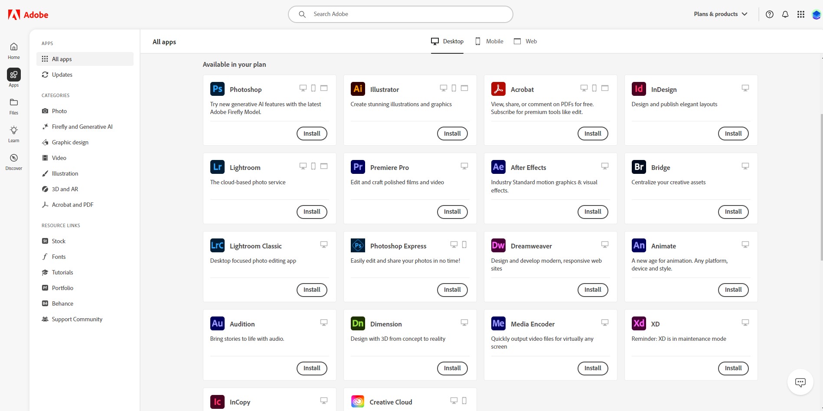Select Apps in the left rail

(x=14, y=78)
